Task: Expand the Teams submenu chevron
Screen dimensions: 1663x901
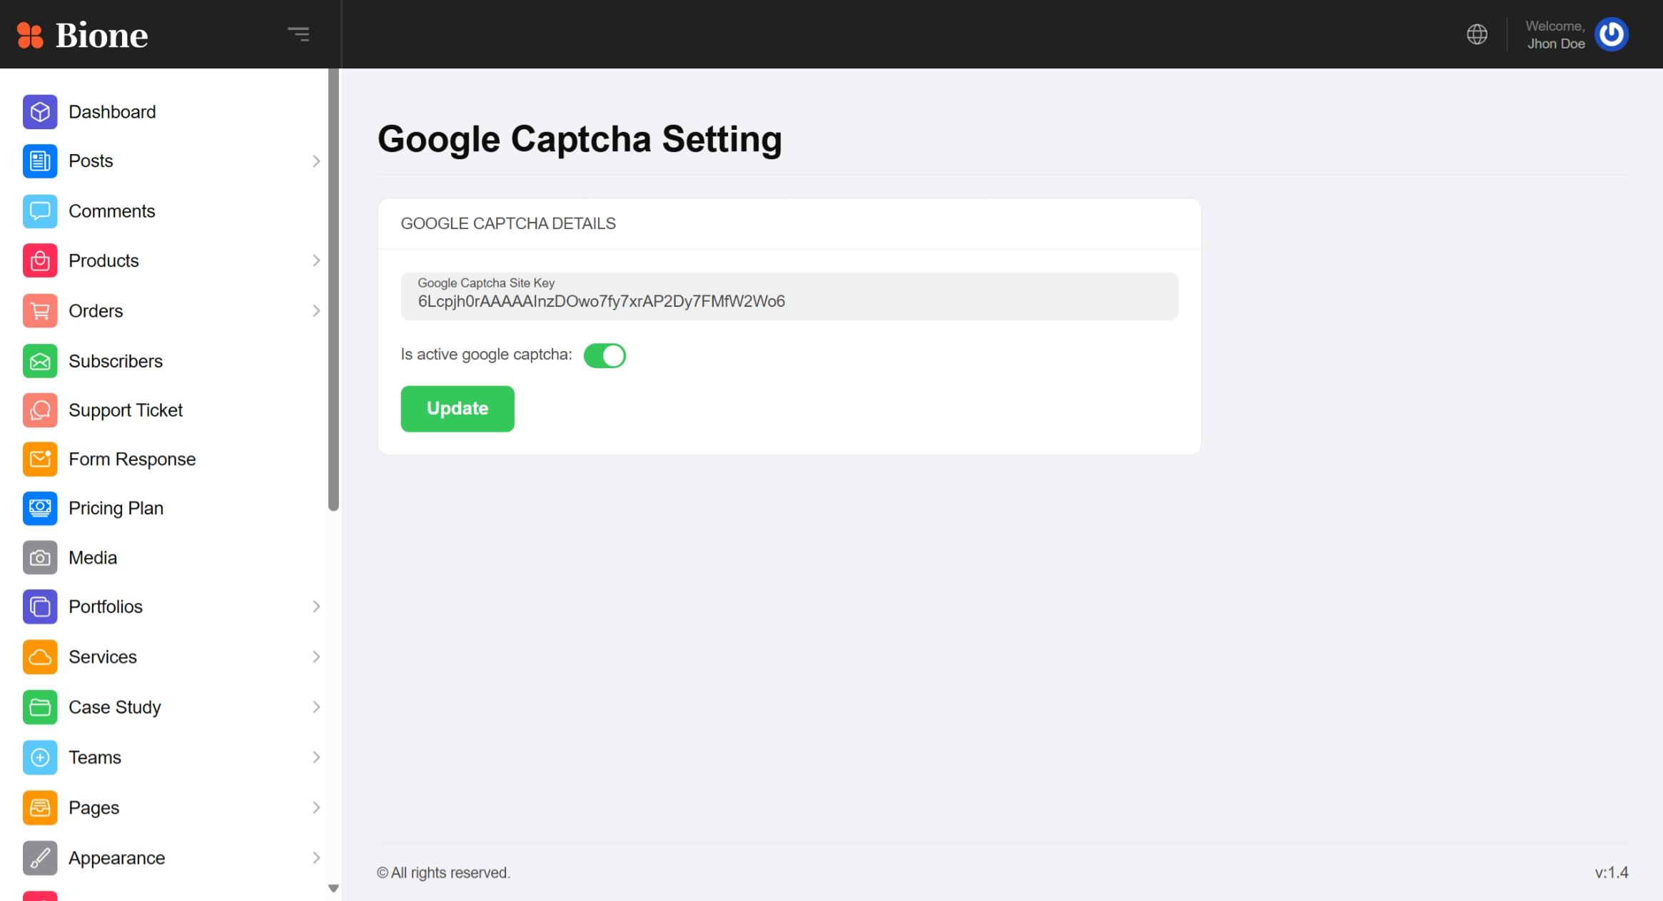Action: pos(316,758)
